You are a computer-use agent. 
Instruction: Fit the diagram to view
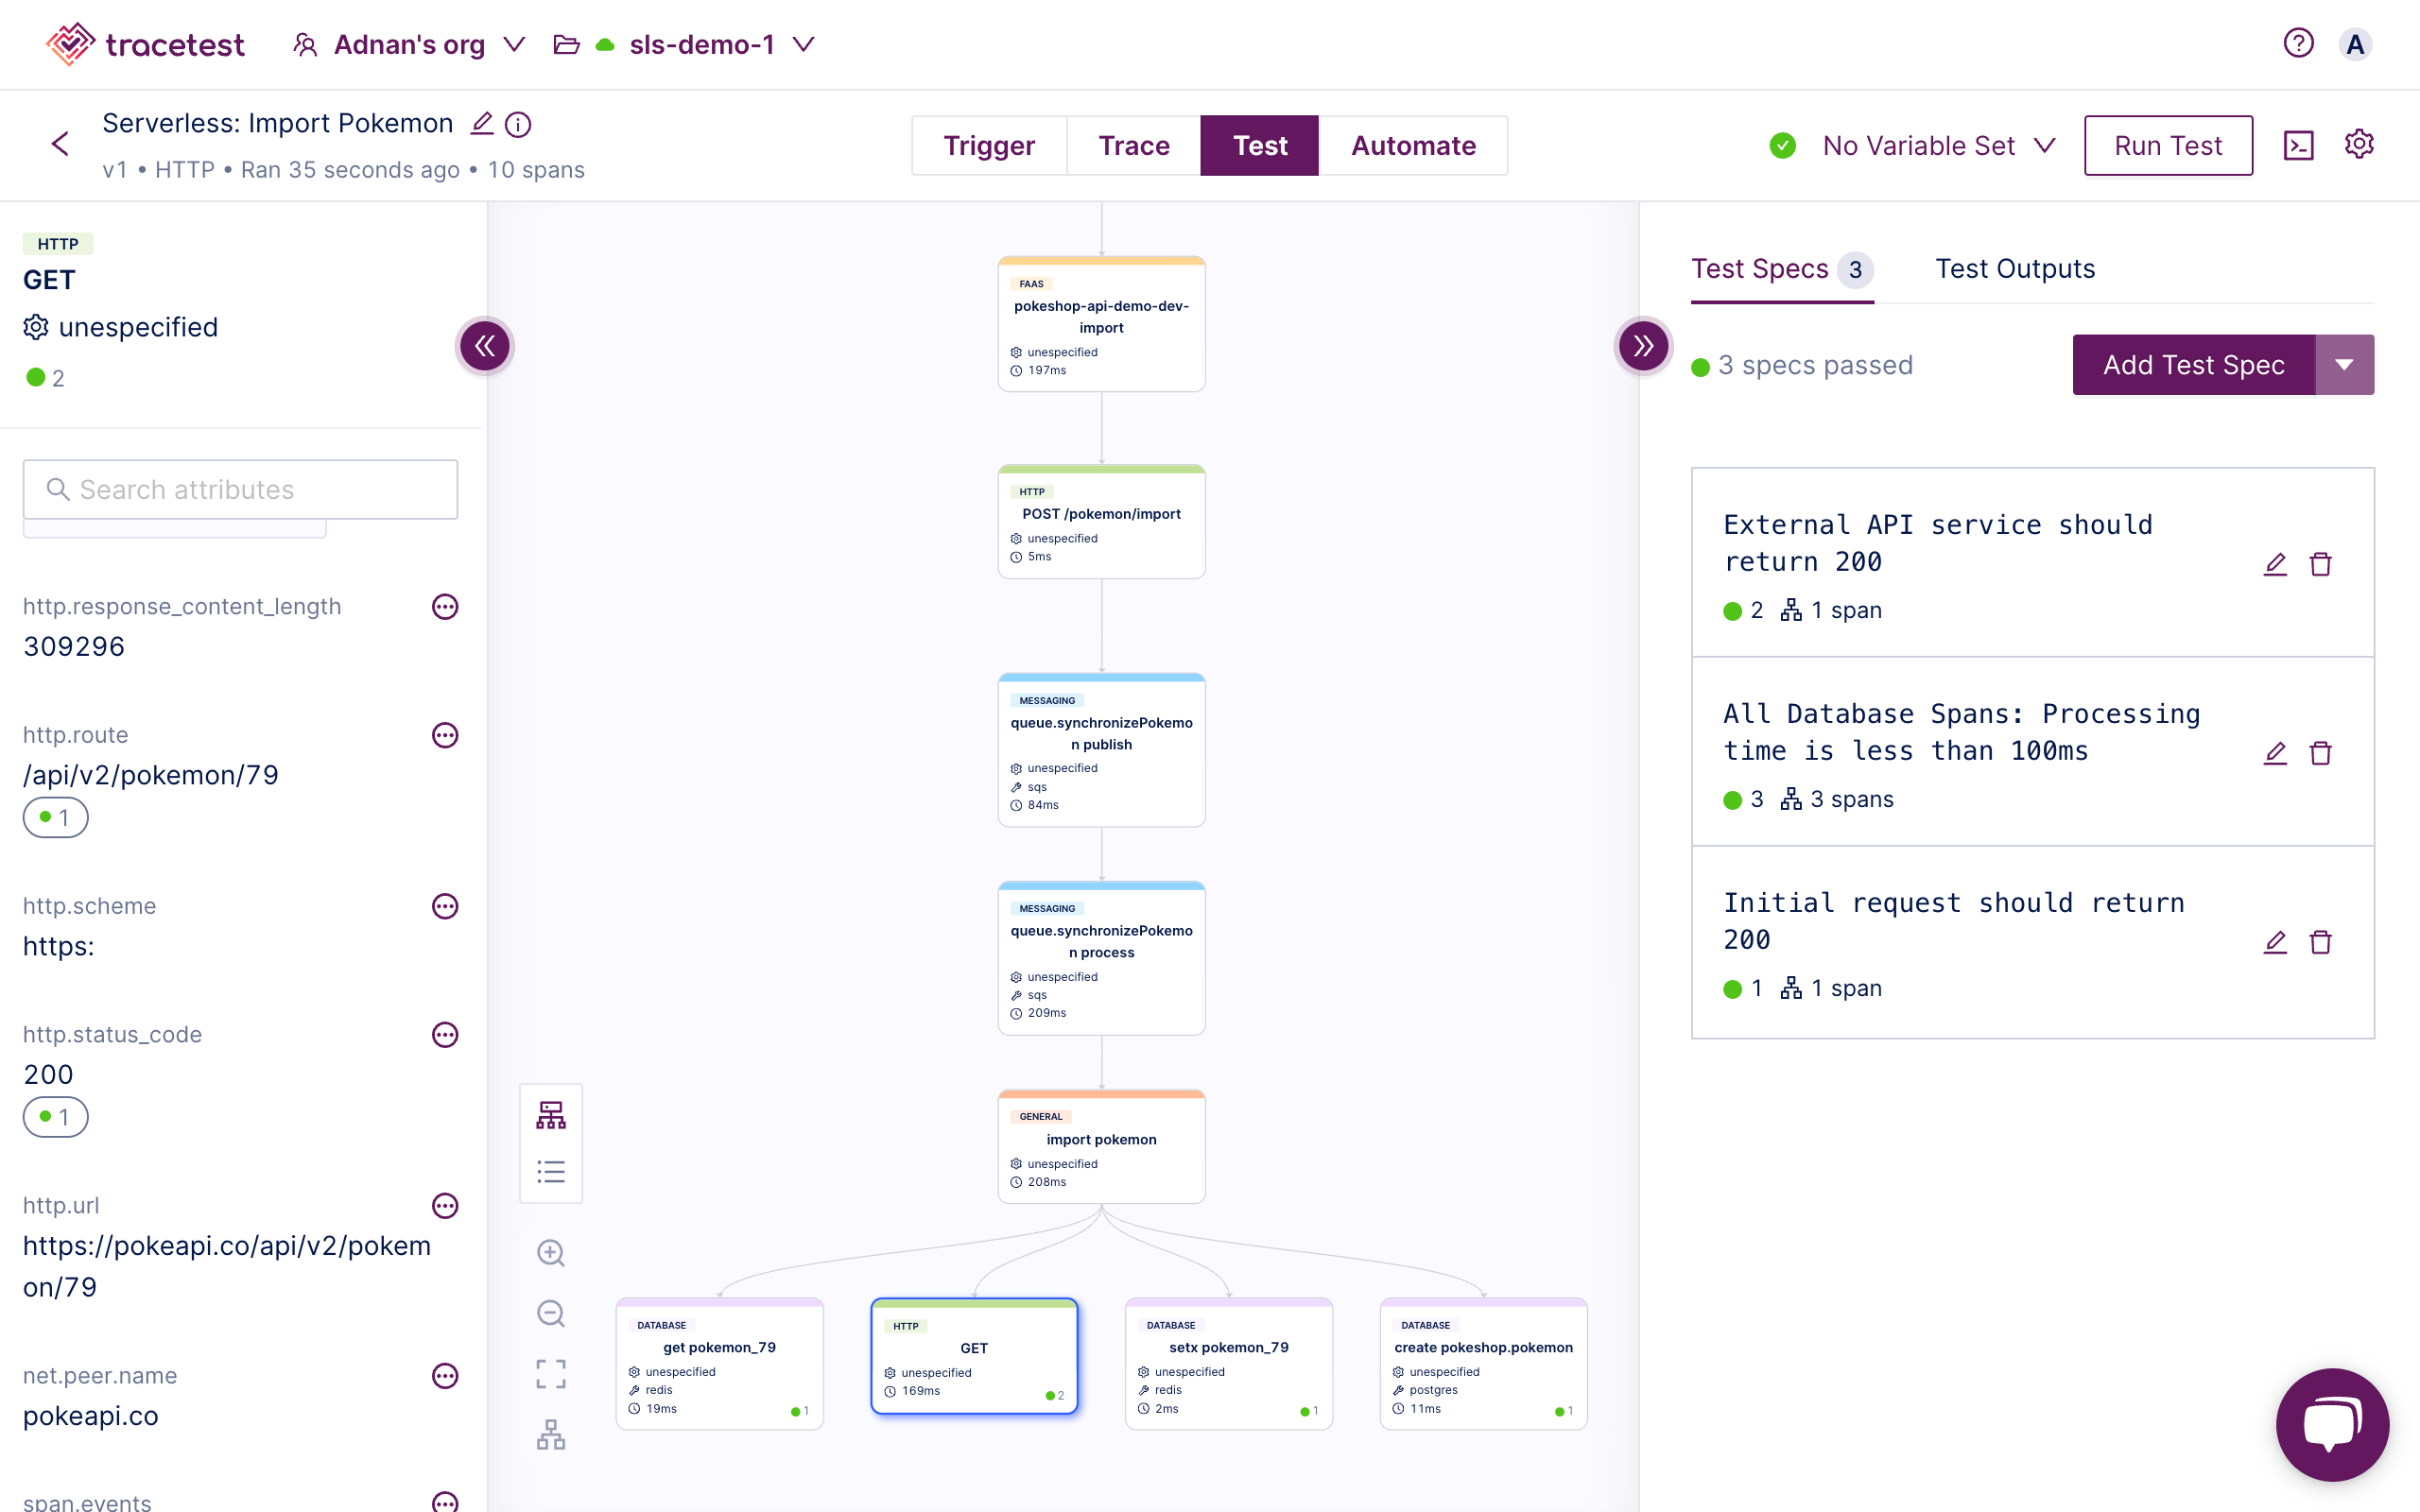click(551, 1374)
